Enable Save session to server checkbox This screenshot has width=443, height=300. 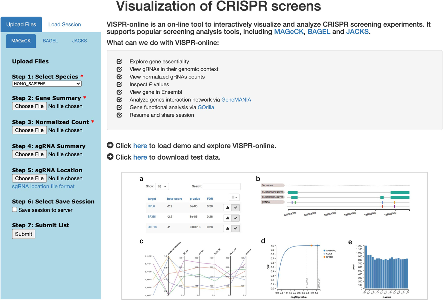[x=14, y=210]
